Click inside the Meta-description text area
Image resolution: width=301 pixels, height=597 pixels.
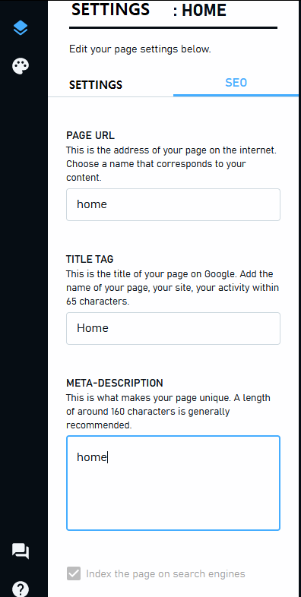click(173, 483)
